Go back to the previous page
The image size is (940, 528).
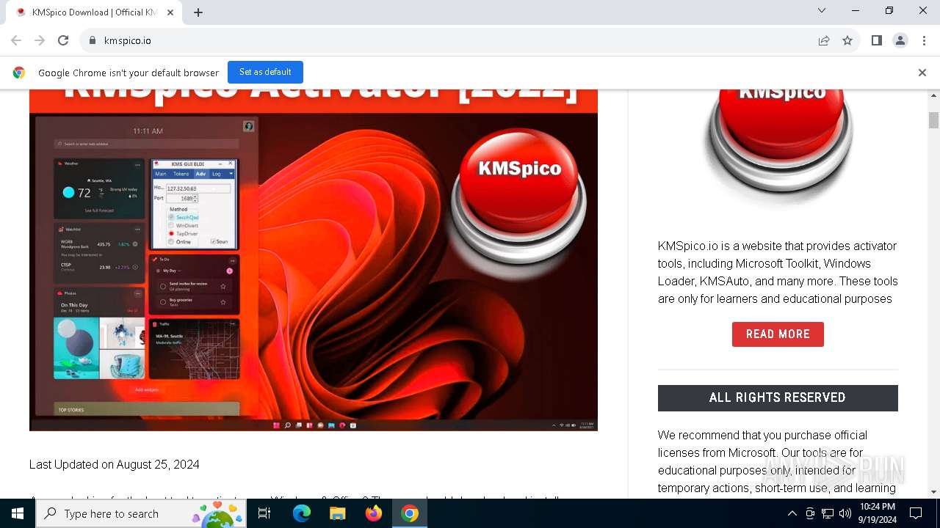[16, 40]
